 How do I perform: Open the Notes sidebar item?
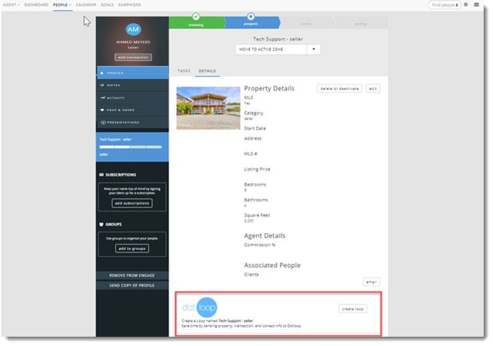133,86
